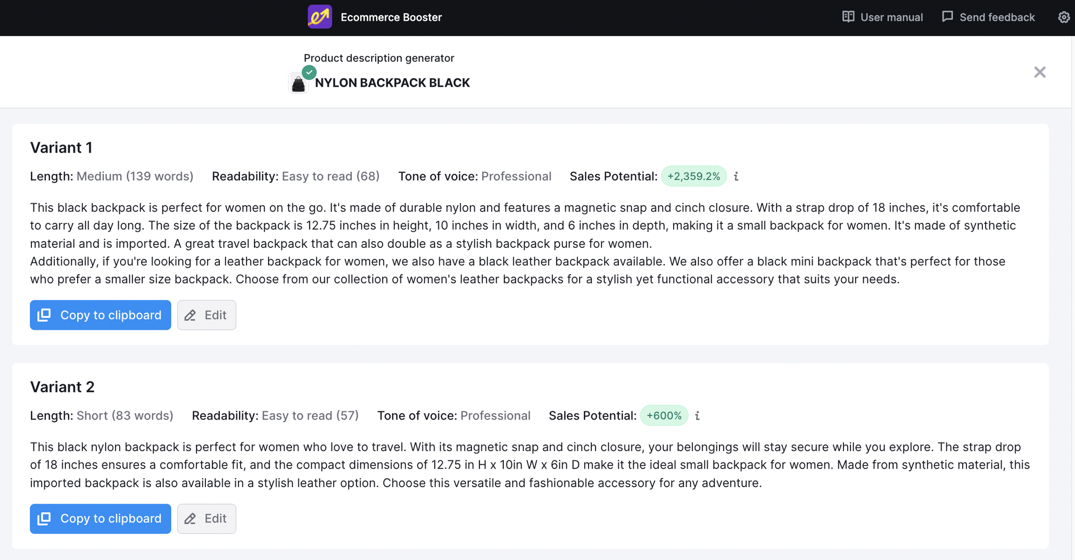This screenshot has height=560, width=1075.
Task: Click the info icon next to Variant 1 Sales Potential
Action: pyautogui.click(x=737, y=176)
